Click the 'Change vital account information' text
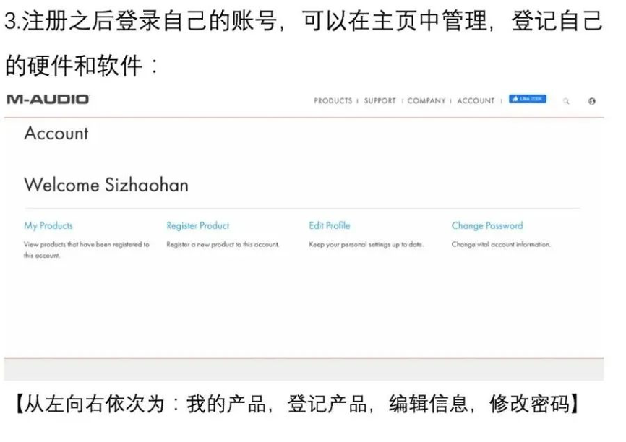 (x=500, y=245)
